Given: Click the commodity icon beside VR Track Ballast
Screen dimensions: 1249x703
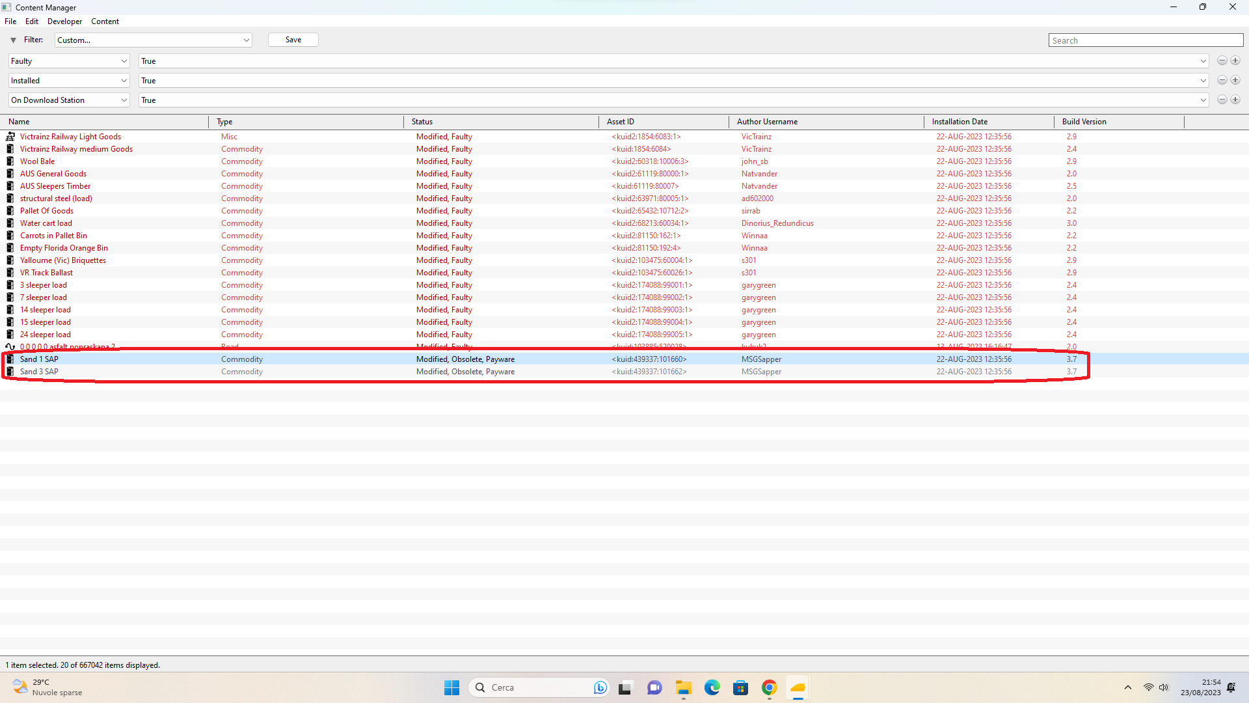Looking at the screenshot, I should pos(10,273).
